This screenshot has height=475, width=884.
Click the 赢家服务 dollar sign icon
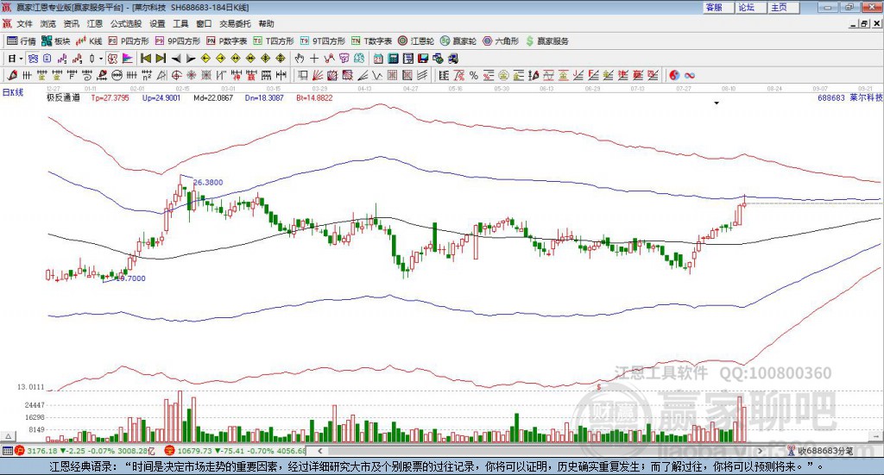point(531,41)
